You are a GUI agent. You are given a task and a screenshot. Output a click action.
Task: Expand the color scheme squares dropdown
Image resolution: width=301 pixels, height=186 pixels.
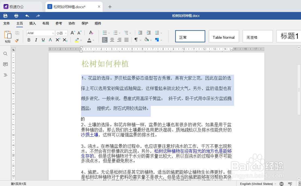coord(161,40)
